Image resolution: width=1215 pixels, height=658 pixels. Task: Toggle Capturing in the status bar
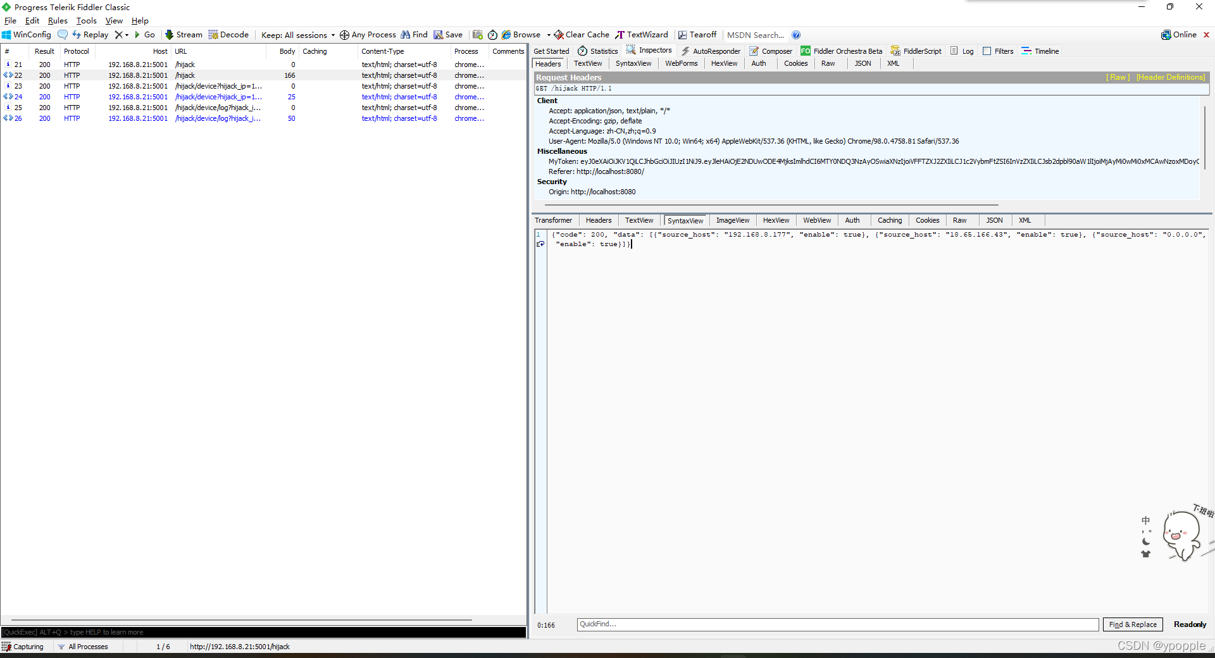click(x=23, y=647)
